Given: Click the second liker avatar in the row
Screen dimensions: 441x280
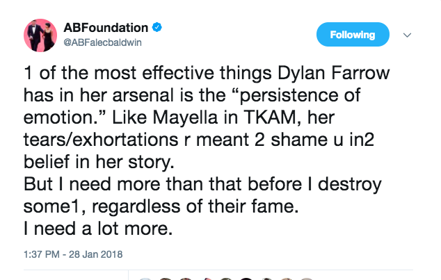Looking at the screenshot, I should click(166, 279).
